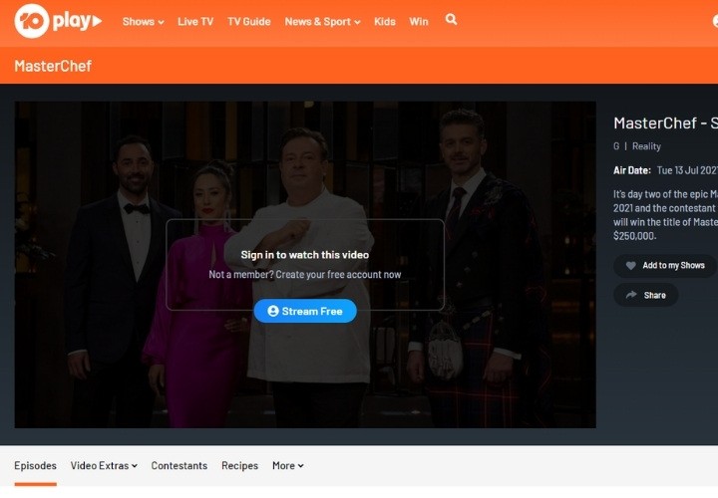The height and width of the screenshot is (498, 718).
Task: Click the MasterChef video thumbnail
Action: point(304,159)
